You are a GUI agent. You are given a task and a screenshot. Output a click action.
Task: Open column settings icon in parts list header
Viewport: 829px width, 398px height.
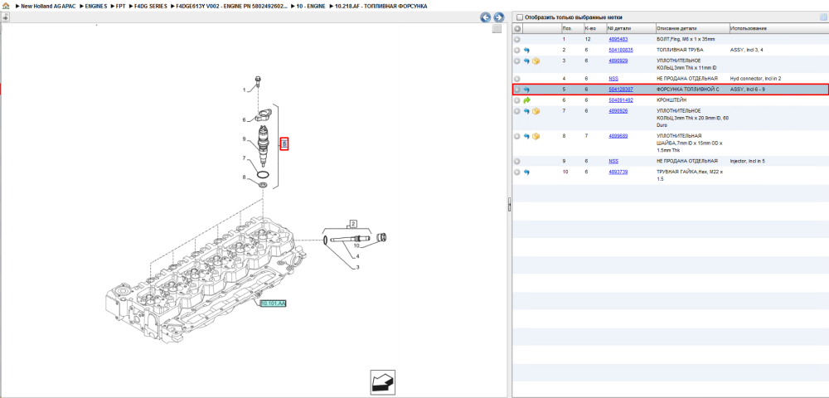pyautogui.click(x=822, y=17)
